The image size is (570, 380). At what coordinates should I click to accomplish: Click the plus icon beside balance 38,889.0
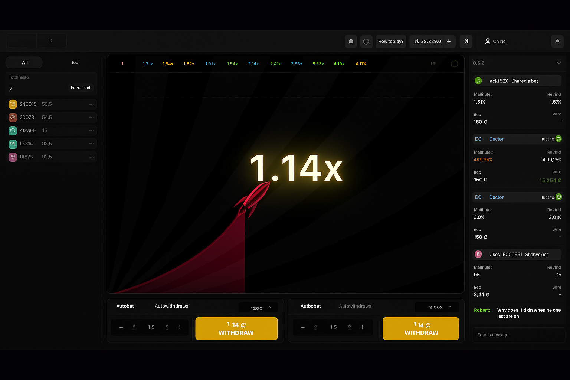(449, 41)
